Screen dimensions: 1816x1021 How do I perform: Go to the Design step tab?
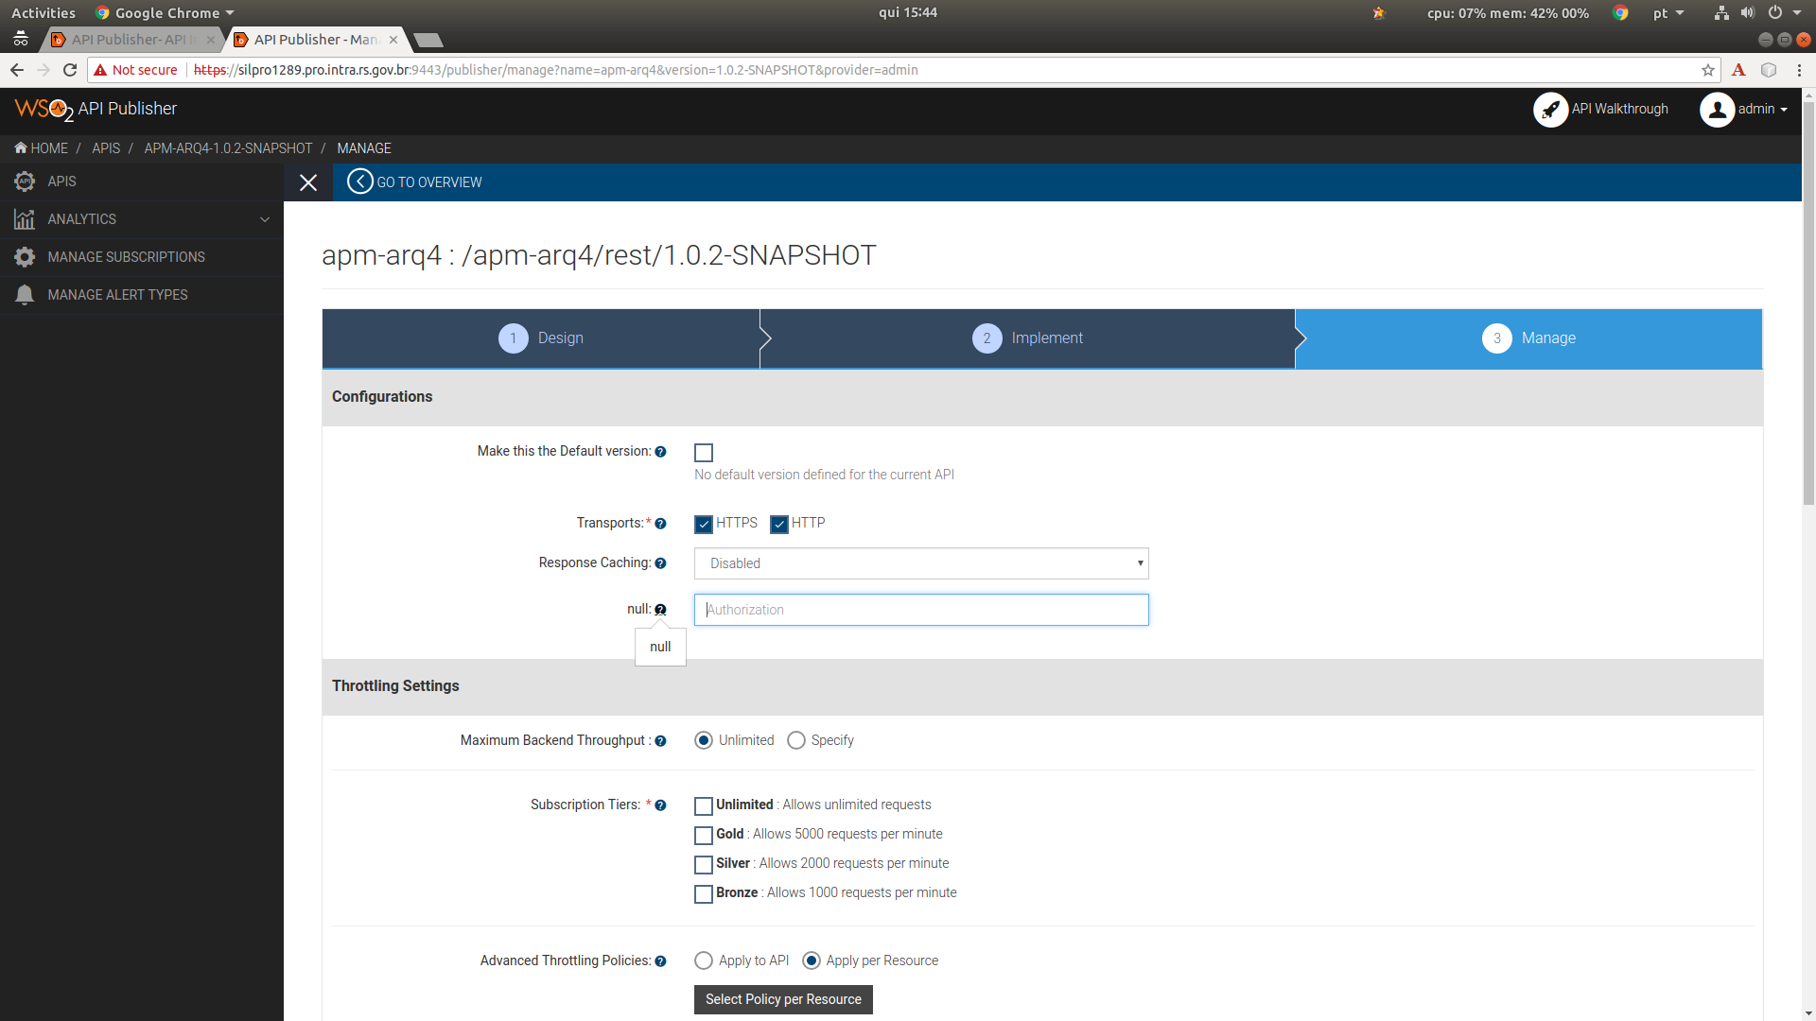coord(541,338)
